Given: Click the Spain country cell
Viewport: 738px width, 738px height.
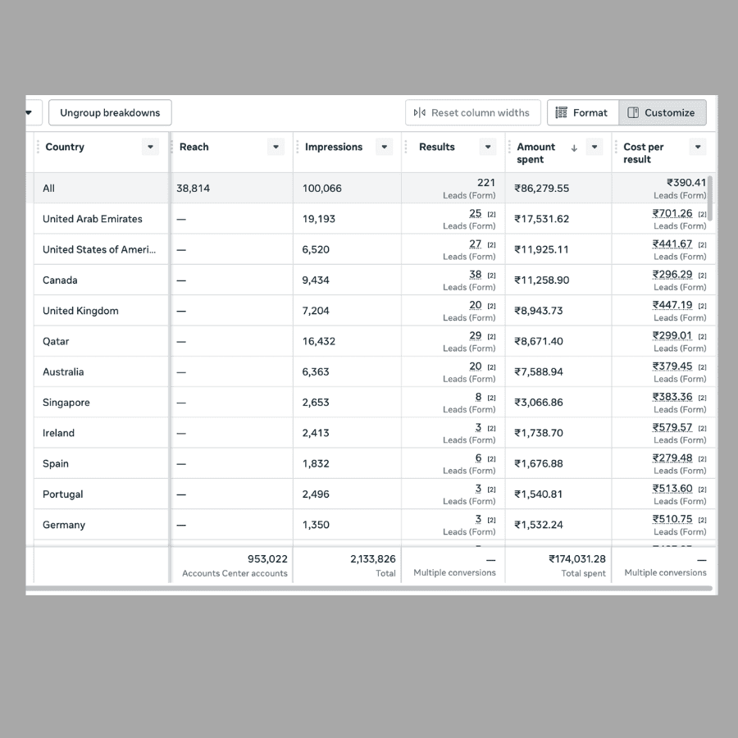Looking at the screenshot, I should 101,463.
